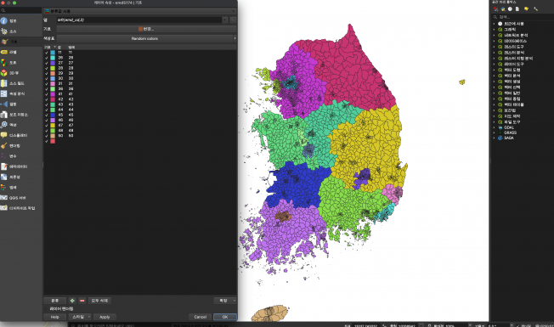
Task: Click the symbol Change button with orange swatch
Action: (146, 29)
